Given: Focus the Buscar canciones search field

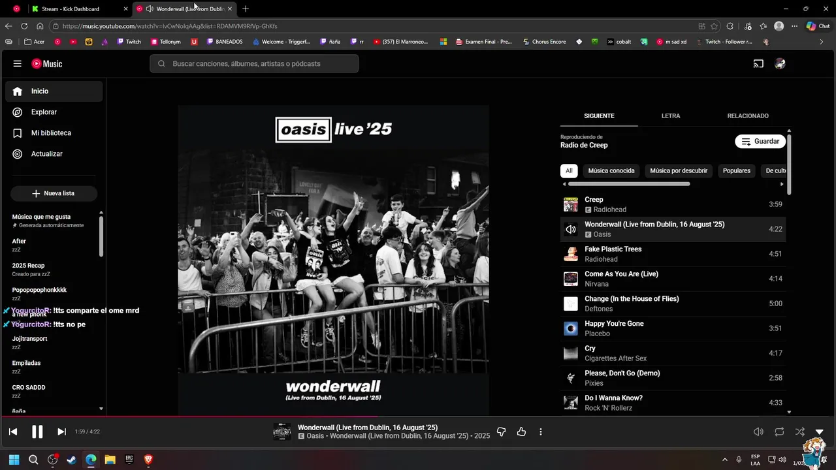Looking at the screenshot, I should 254,64.
